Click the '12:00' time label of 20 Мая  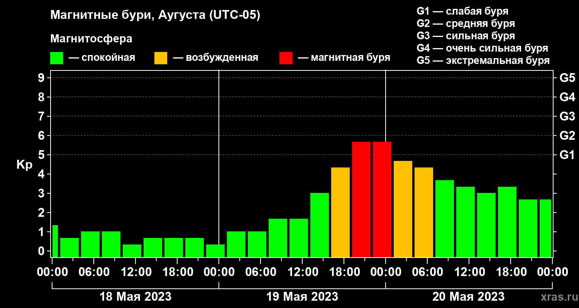pyautogui.click(x=469, y=272)
